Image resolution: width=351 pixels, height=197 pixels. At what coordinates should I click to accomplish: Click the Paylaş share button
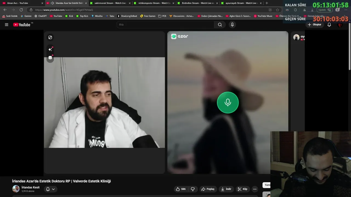208,189
